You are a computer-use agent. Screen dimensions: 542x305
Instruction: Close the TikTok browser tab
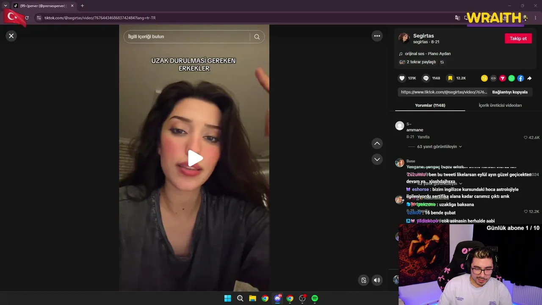(72, 6)
